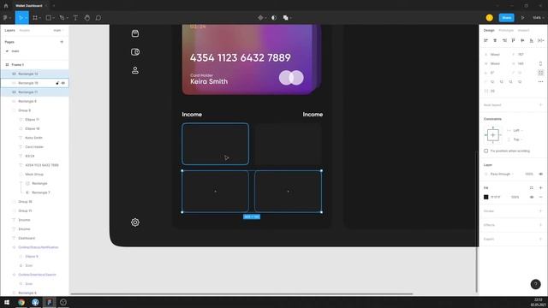Select the Wallet Dashboard file tab
The height and width of the screenshot is (308, 548).
coord(28,6)
